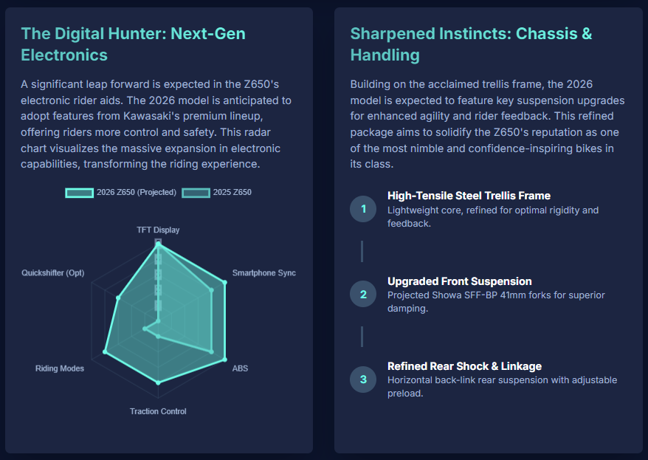Click the Digital Hunter: Next-Gen Electronics heading
648x460 pixels.
pos(133,44)
